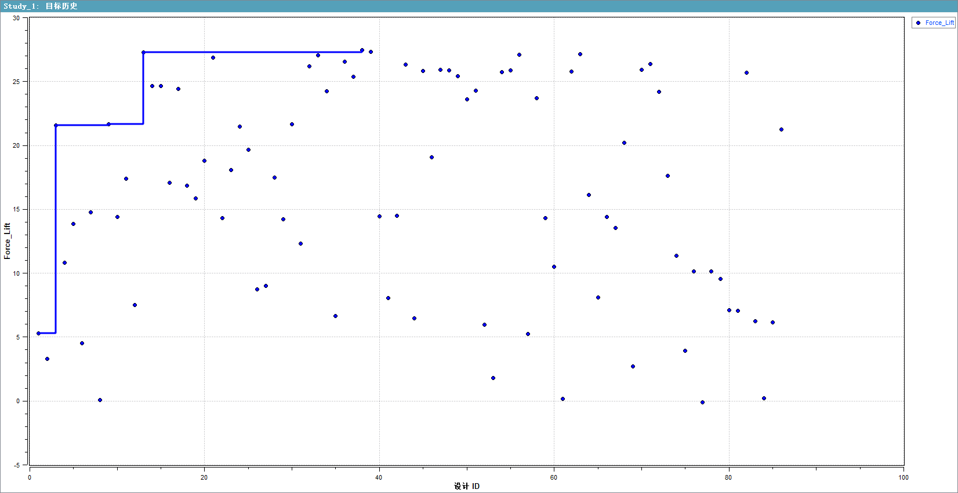Select the data point at design ID 20
Screen dimensions: 958x493
[x=204, y=160]
